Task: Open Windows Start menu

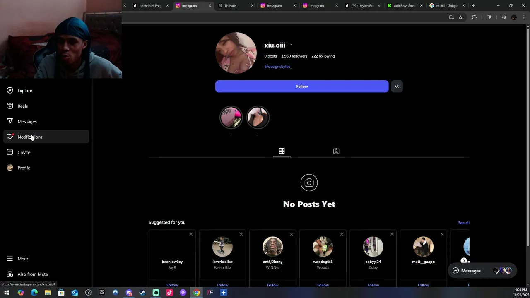Action: 7,293
